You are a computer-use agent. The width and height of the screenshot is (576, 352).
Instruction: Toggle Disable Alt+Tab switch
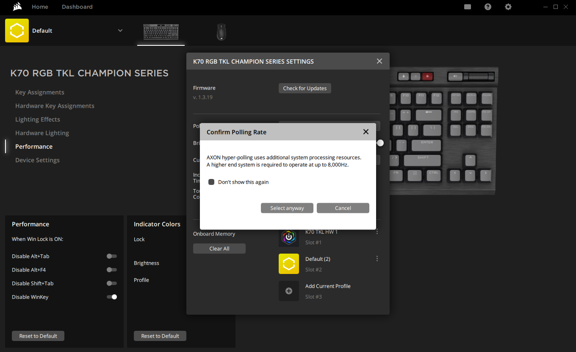click(x=112, y=256)
